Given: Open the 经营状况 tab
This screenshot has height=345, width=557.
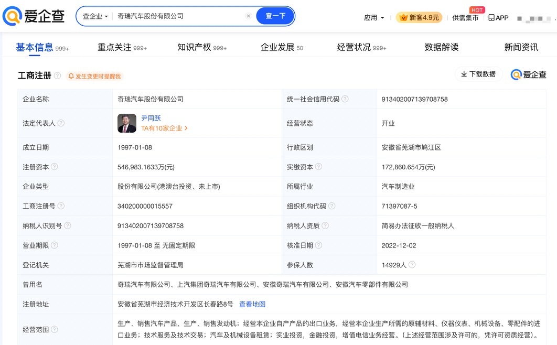Looking at the screenshot, I should (x=361, y=47).
